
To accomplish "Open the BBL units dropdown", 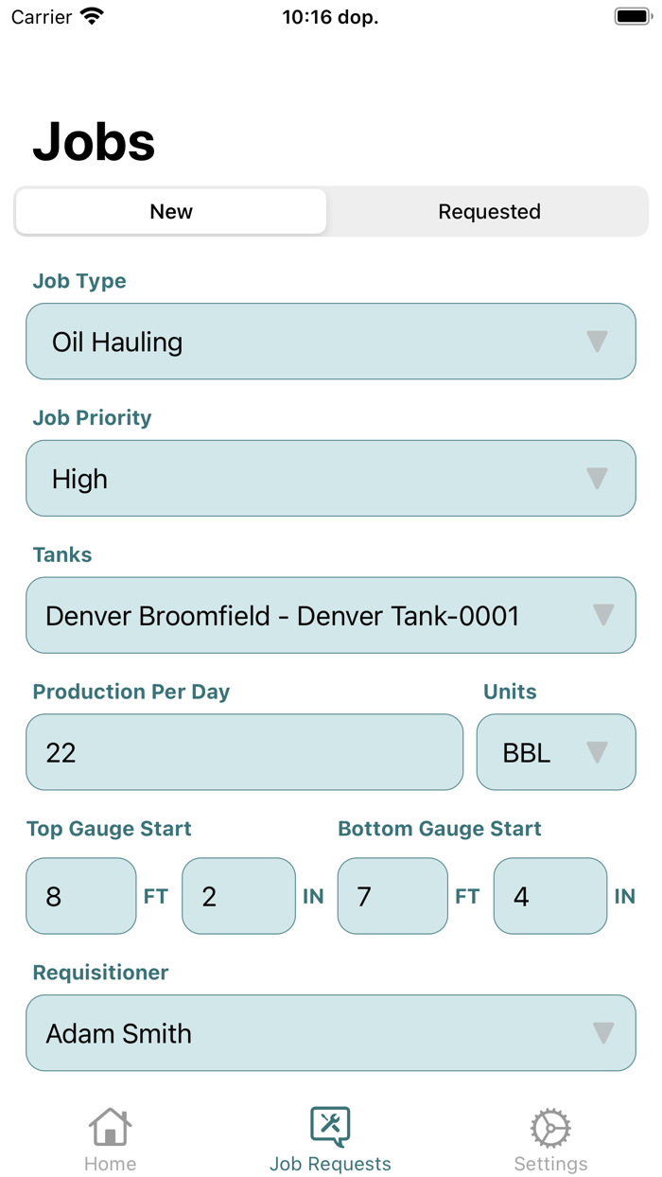I will click(x=539, y=752).
